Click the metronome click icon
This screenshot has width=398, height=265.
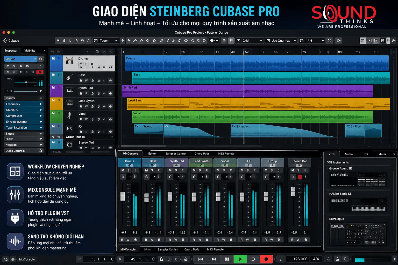(338, 259)
